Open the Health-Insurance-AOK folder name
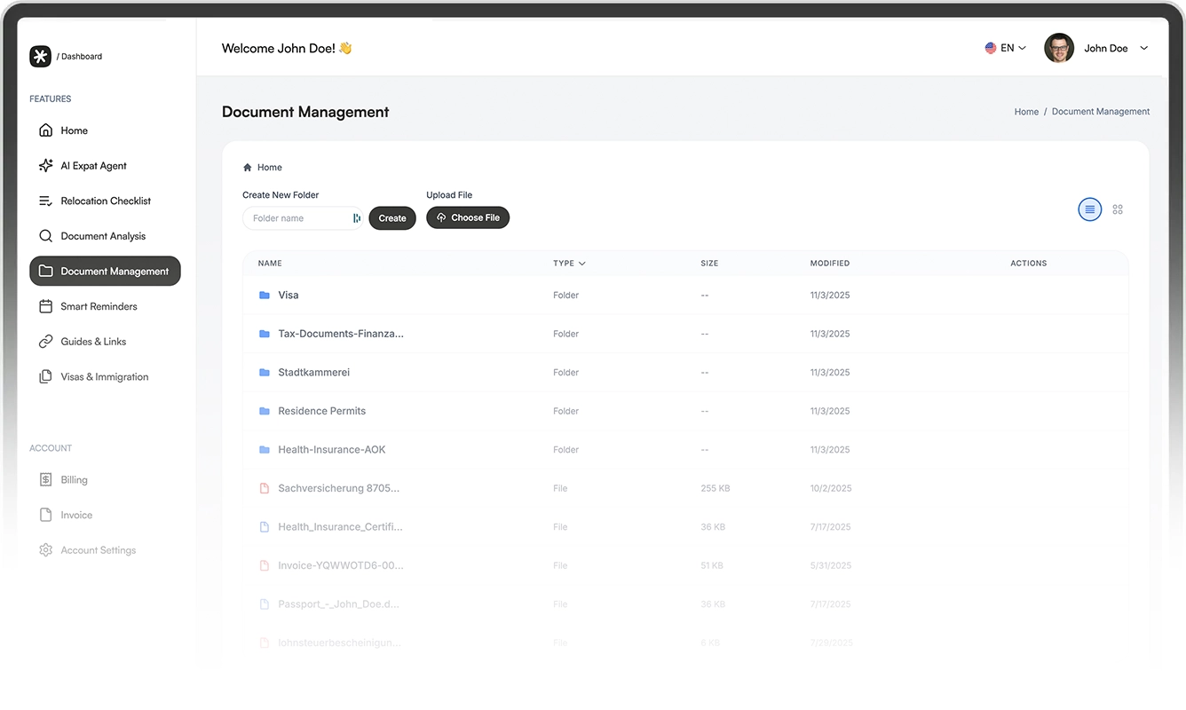 tap(332, 450)
